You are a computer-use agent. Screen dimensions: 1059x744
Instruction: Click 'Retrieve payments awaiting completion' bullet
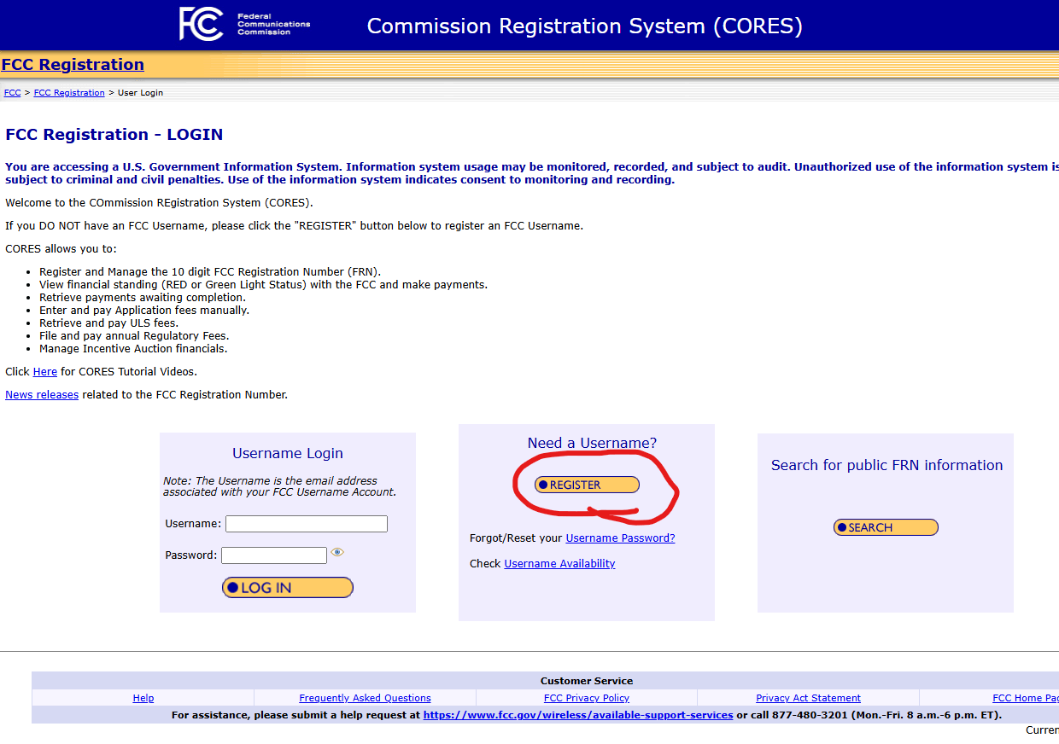coord(143,298)
